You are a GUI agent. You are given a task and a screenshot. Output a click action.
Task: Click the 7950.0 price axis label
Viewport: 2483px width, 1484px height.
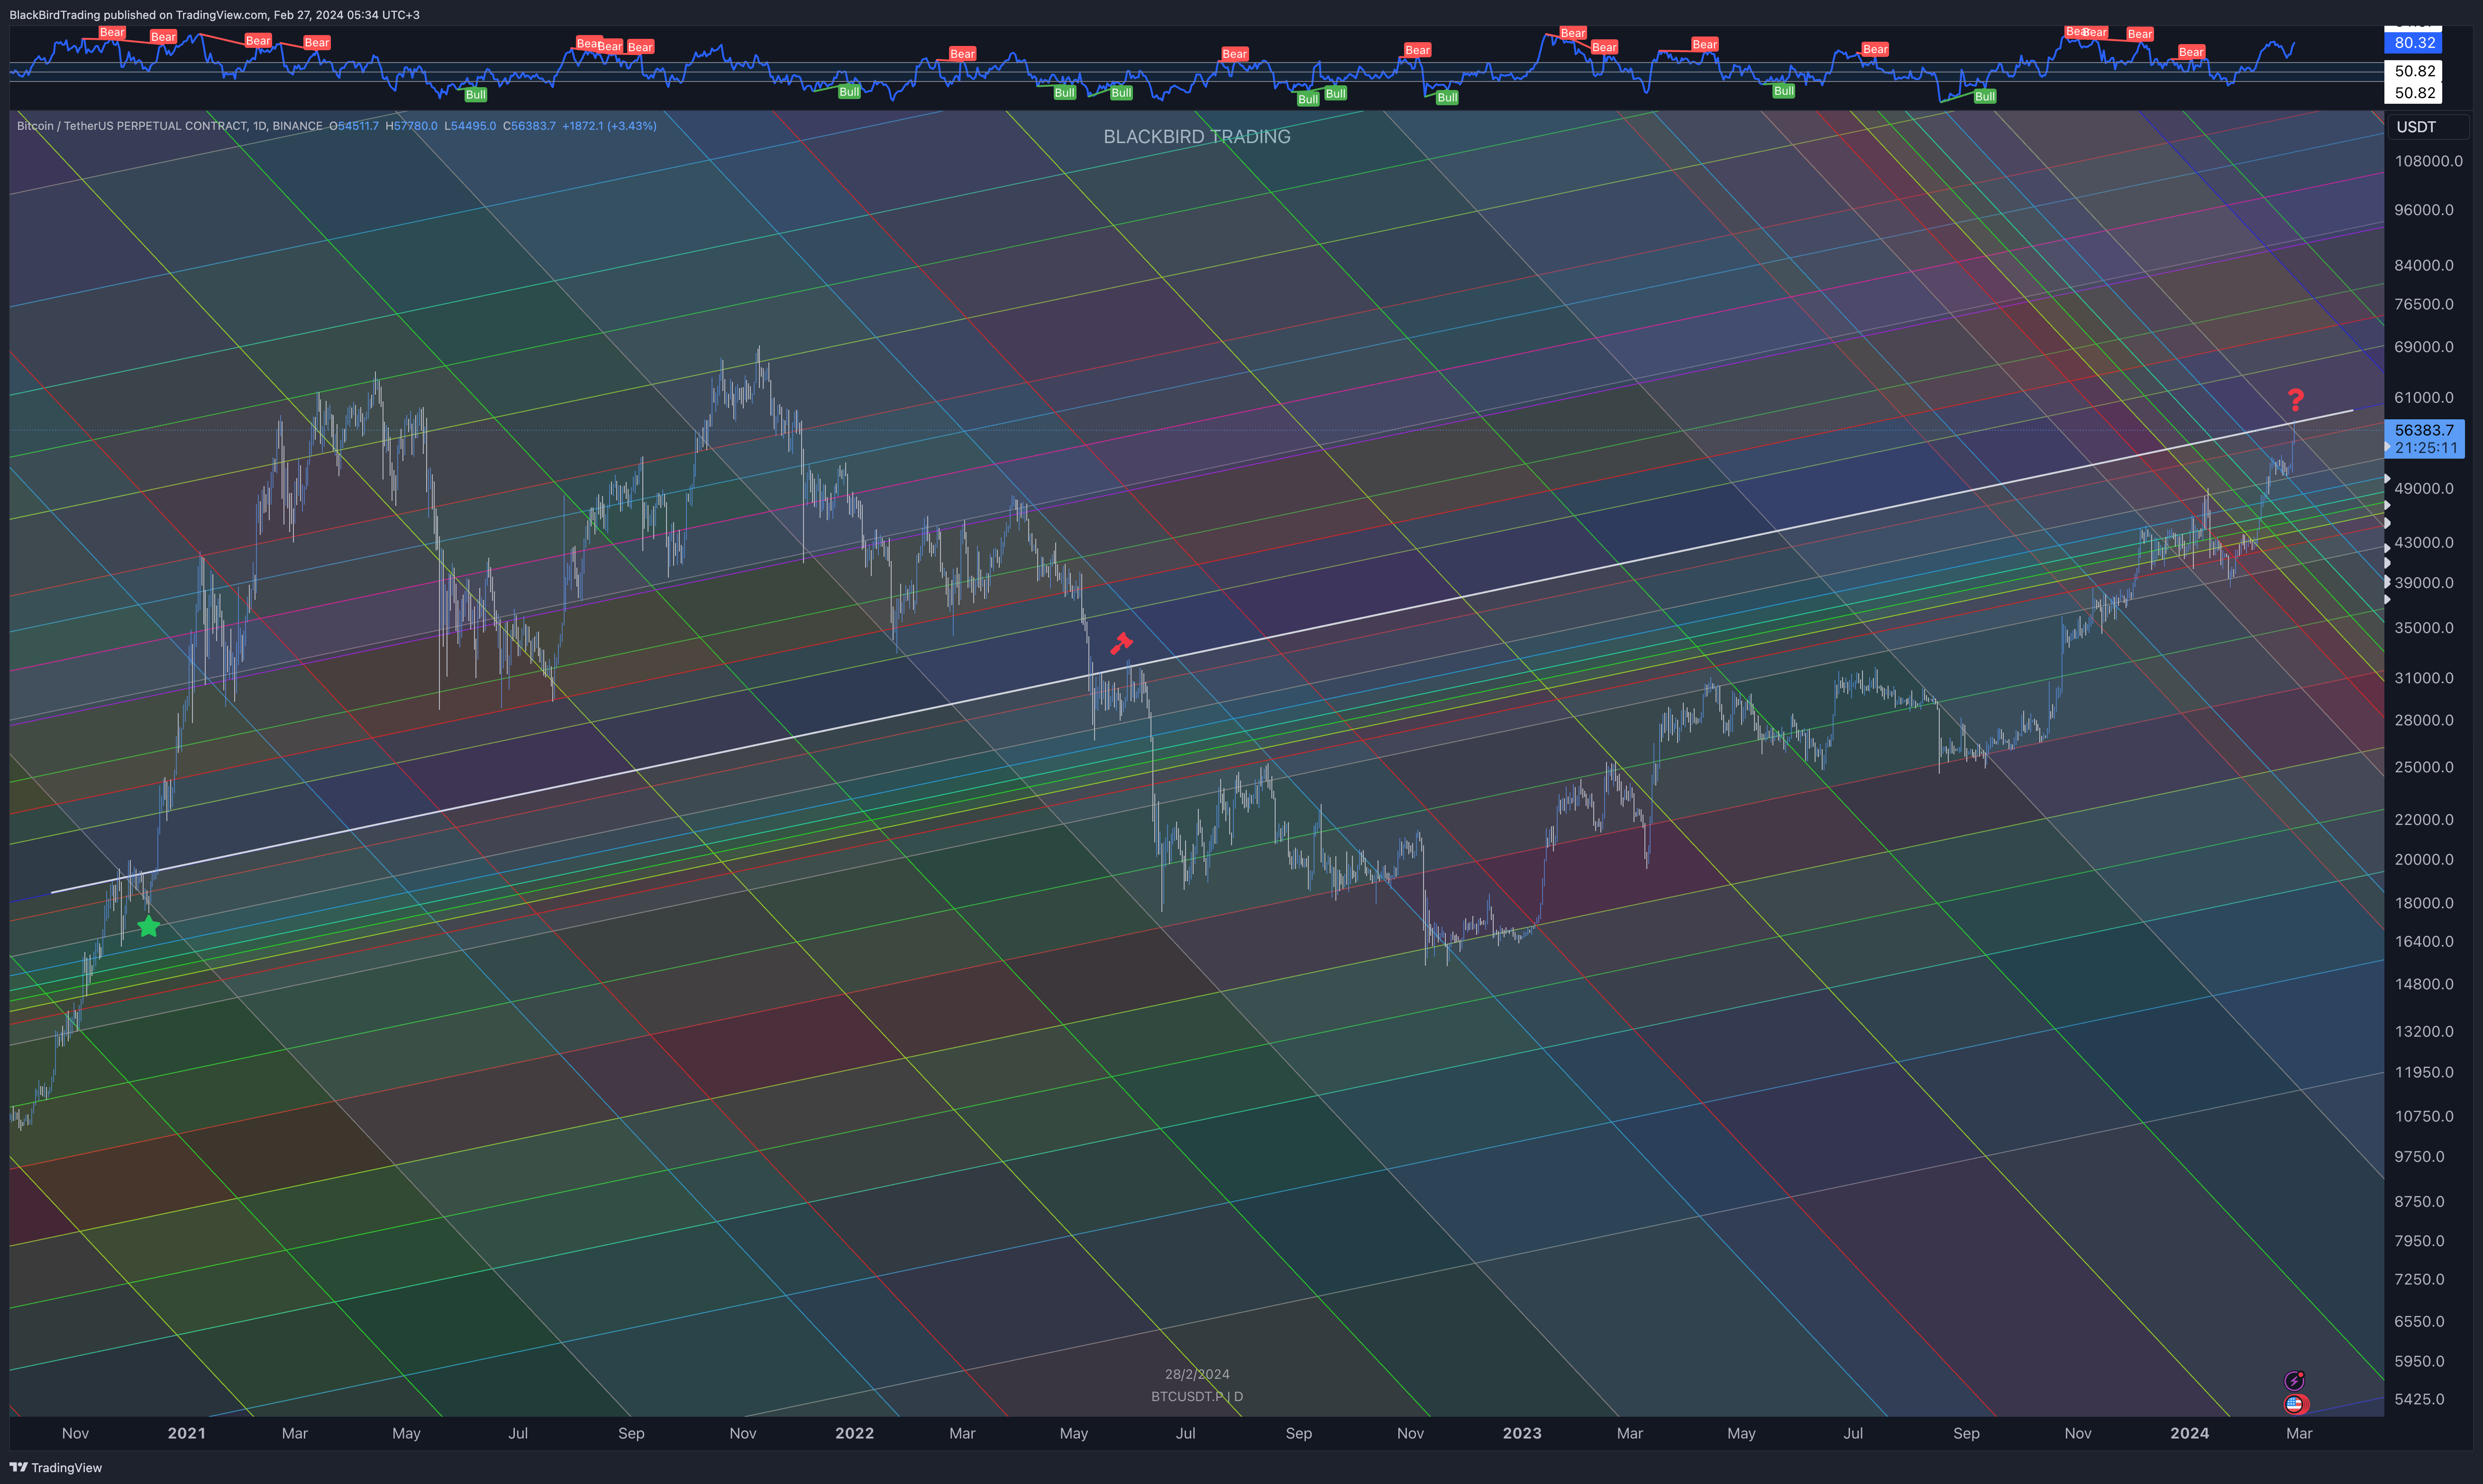(2420, 1241)
